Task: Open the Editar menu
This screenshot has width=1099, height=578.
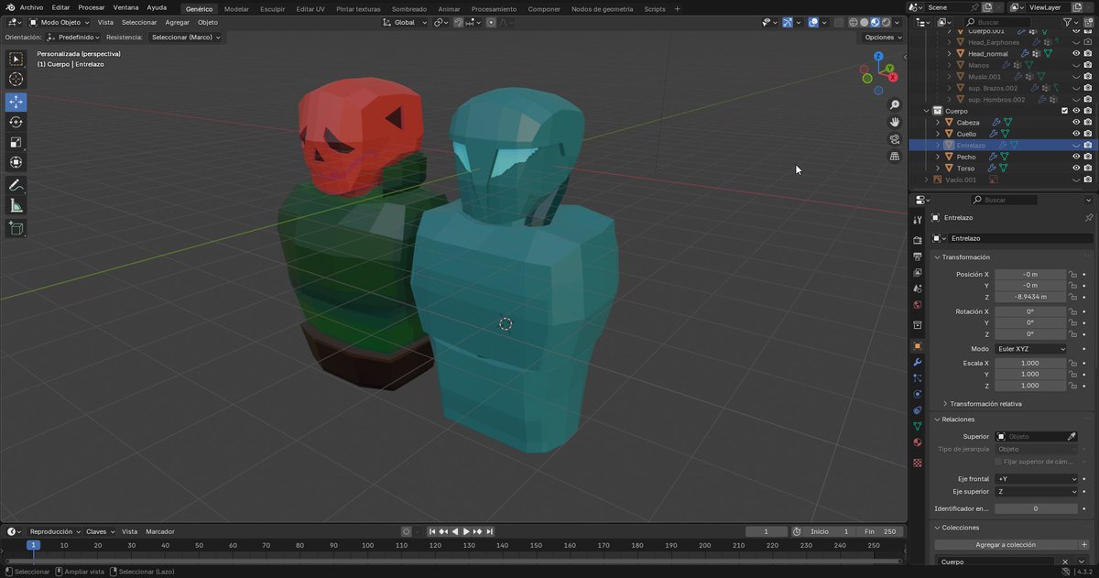Action: tap(60, 7)
